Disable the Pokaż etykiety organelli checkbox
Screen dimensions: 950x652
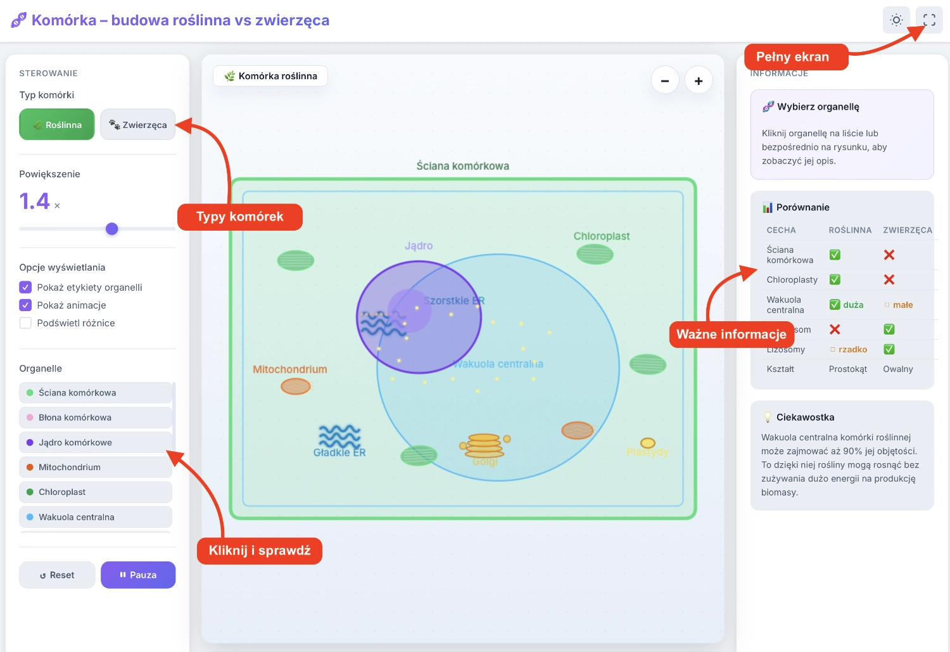pyautogui.click(x=25, y=287)
